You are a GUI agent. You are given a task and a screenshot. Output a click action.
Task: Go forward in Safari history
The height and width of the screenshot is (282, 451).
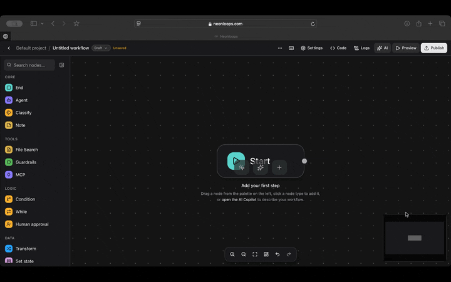click(x=64, y=24)
